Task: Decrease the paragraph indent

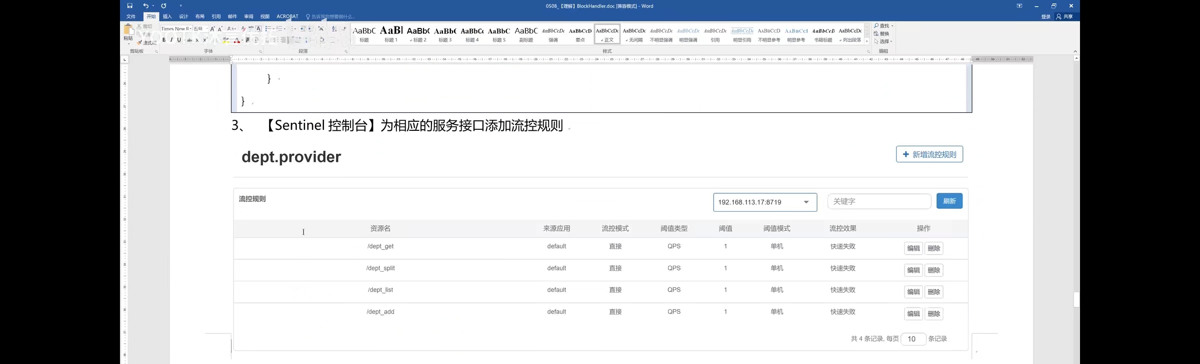Action: [303, 29]
